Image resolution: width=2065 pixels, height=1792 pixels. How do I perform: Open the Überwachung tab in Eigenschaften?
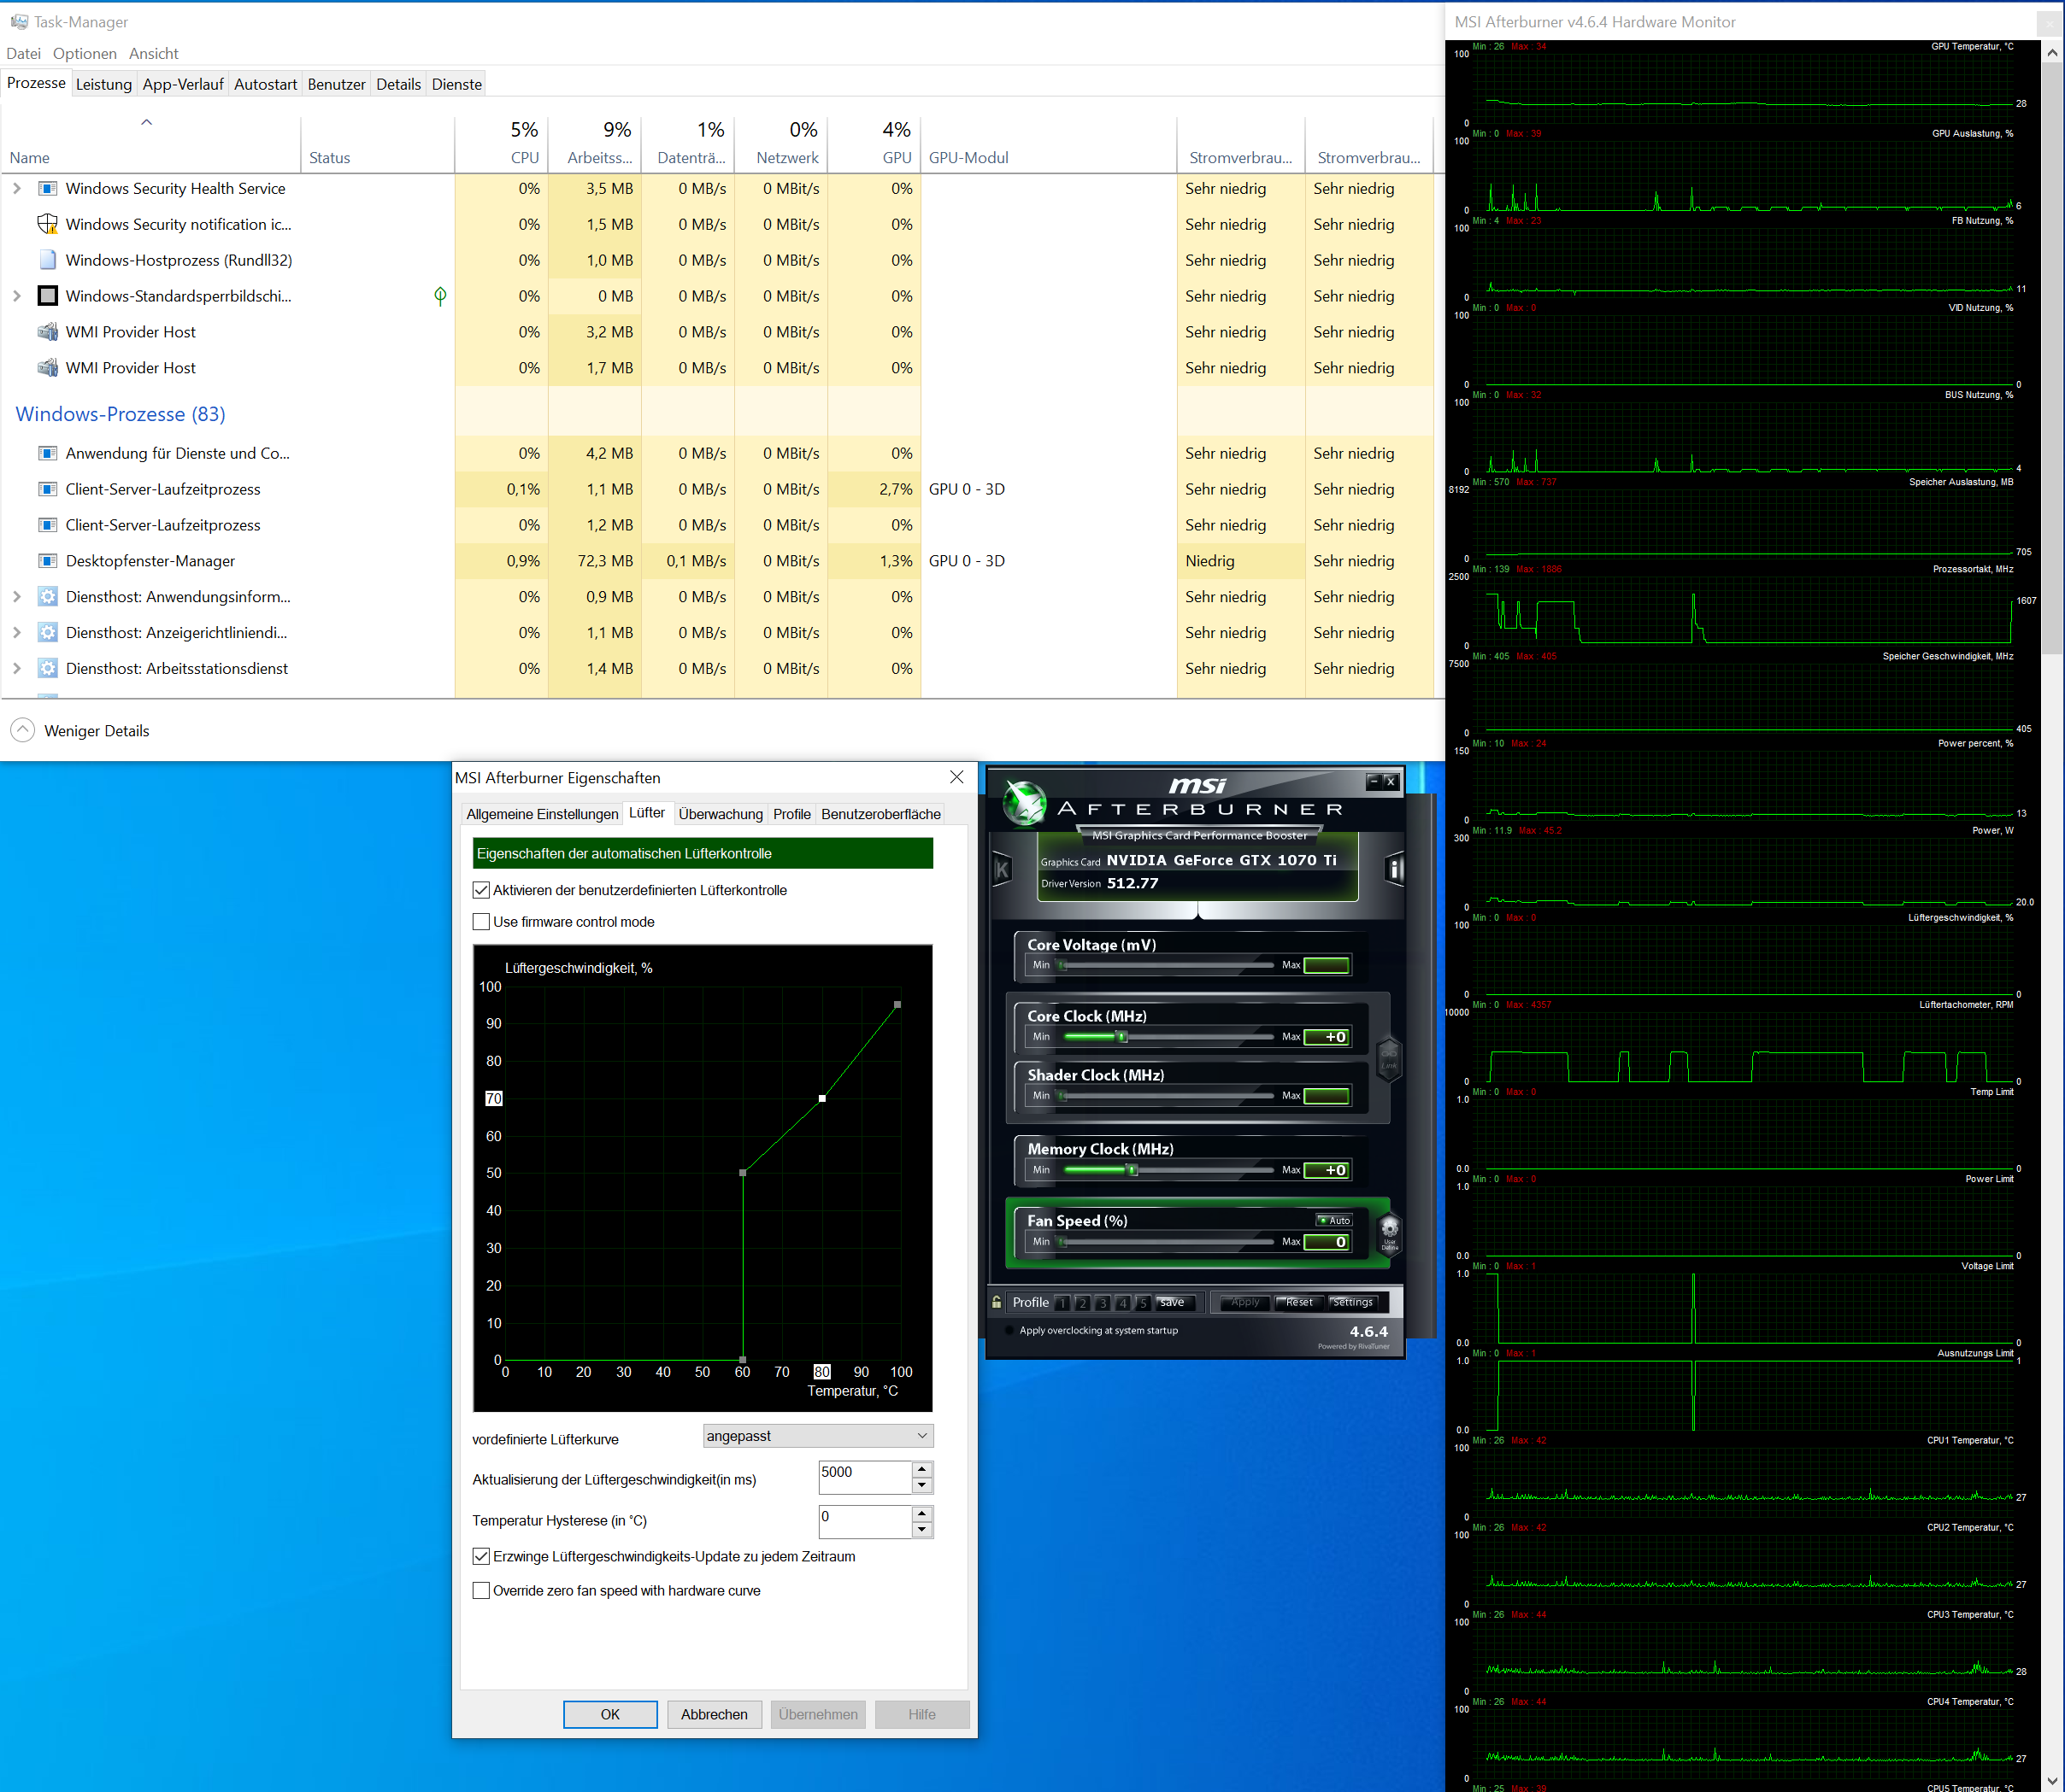[x=720, y=814]
